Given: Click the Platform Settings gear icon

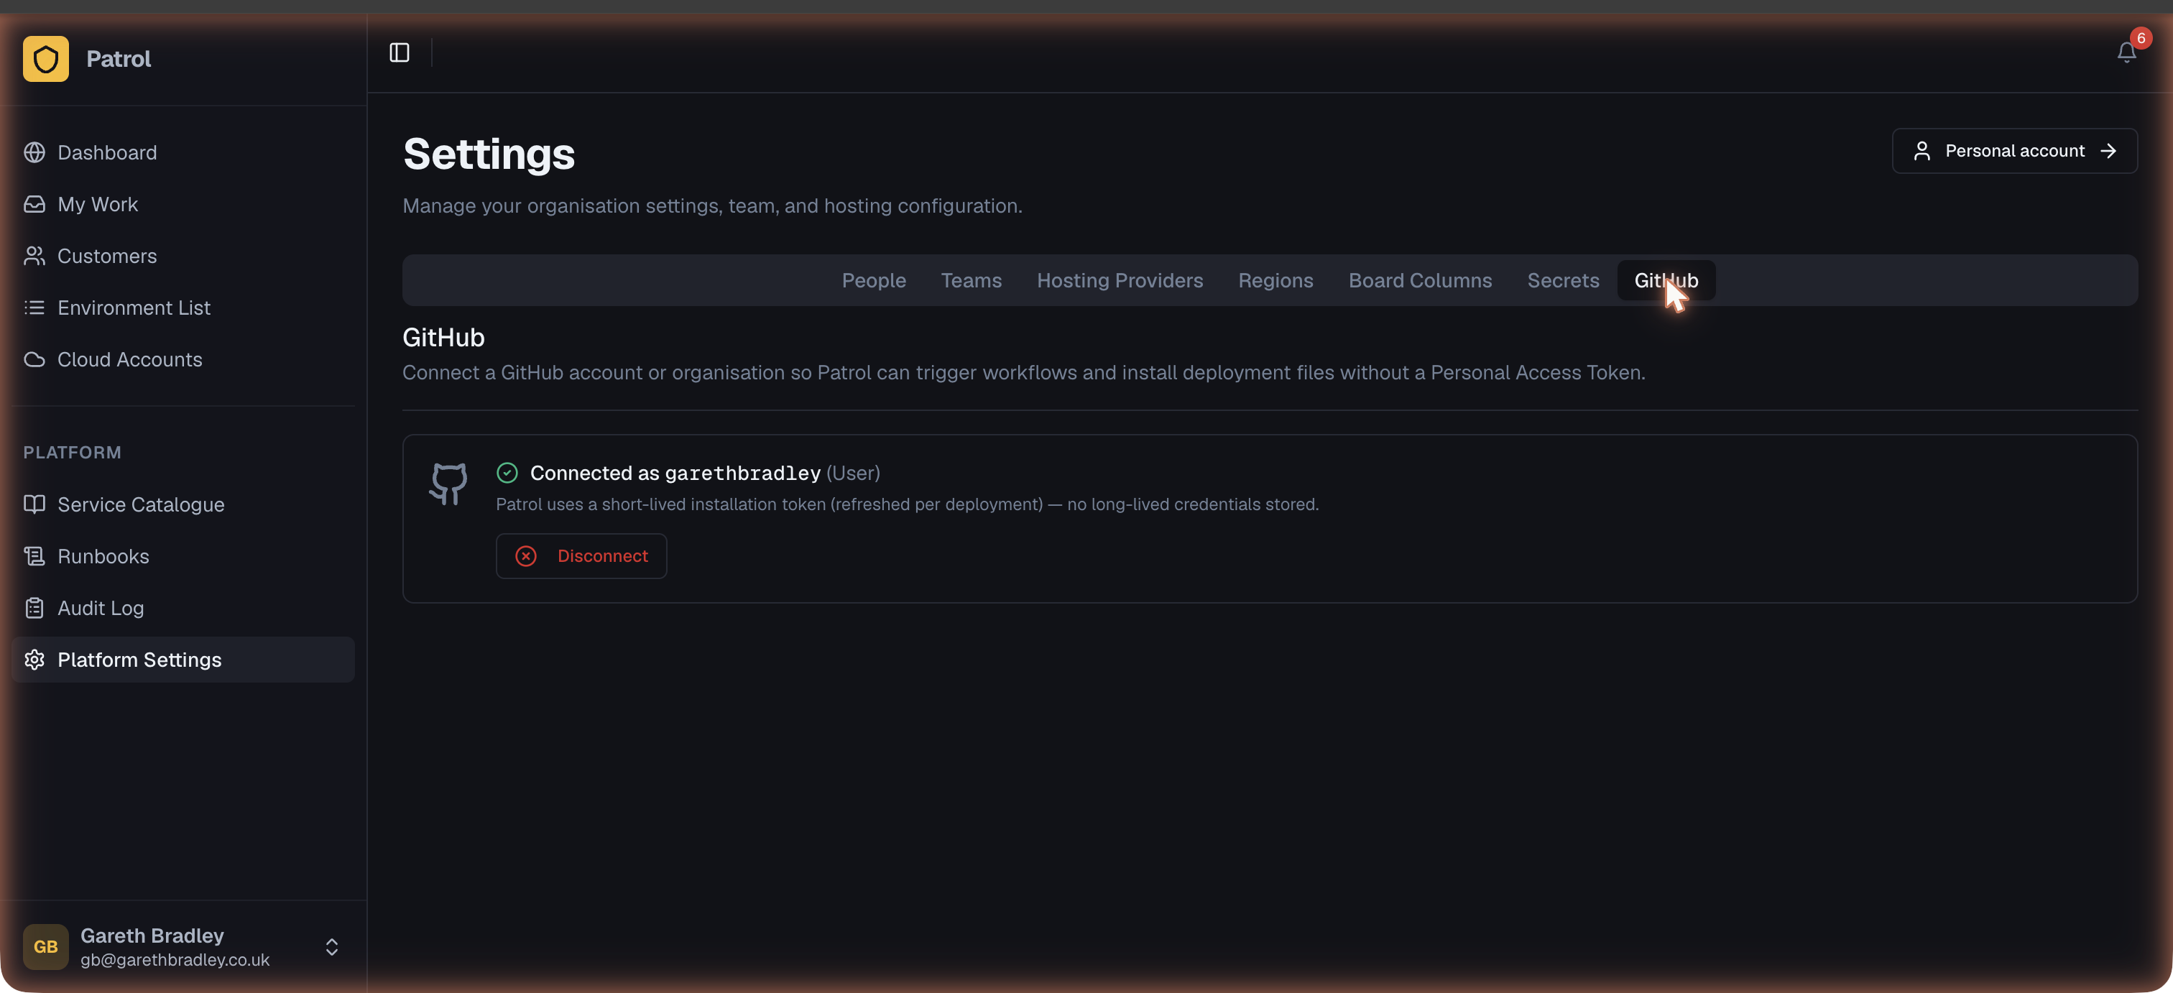Looking at the screenshot, I should pyautogui.click(x=34, y=660).
